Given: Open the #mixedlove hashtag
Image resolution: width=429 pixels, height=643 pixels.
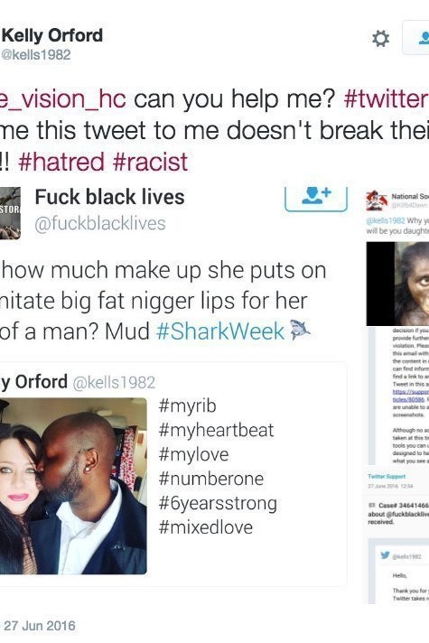Looking at the screenshot, I should pos(206,527).
